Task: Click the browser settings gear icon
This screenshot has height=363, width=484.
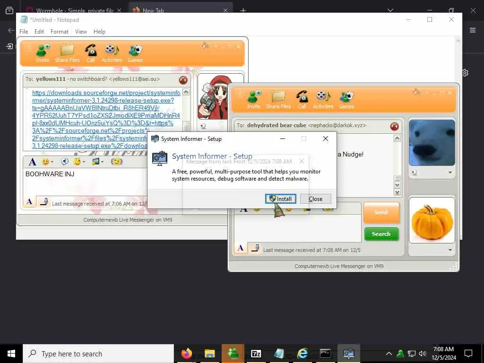Action: tap(465, 73)
